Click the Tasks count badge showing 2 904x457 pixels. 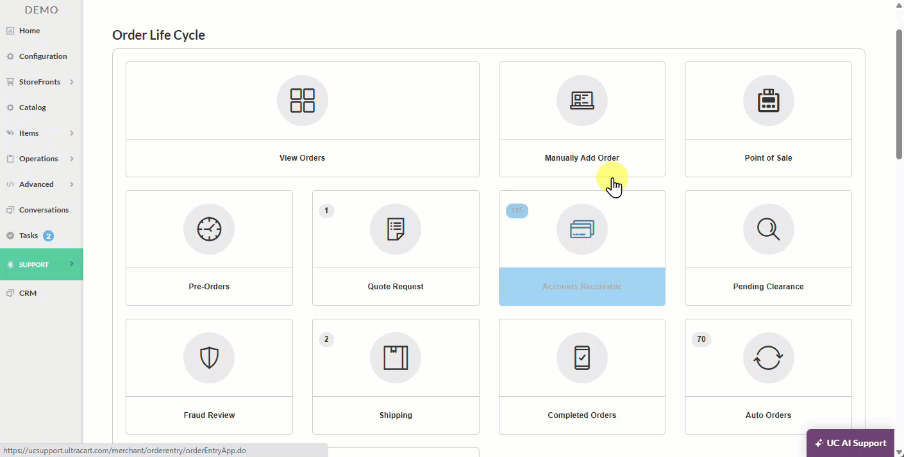48,236
